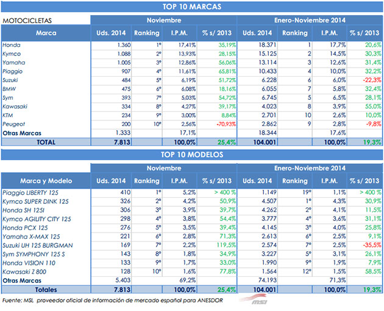Click Suzuki's red yearly change -22,3%
This screenshot has height=311, width=384.
[x=372, y=80]
